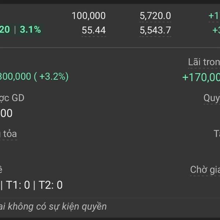The width and height of the screenshot is (220, 220).
Task: Click the Quy label on right
Action: (212, 98)
